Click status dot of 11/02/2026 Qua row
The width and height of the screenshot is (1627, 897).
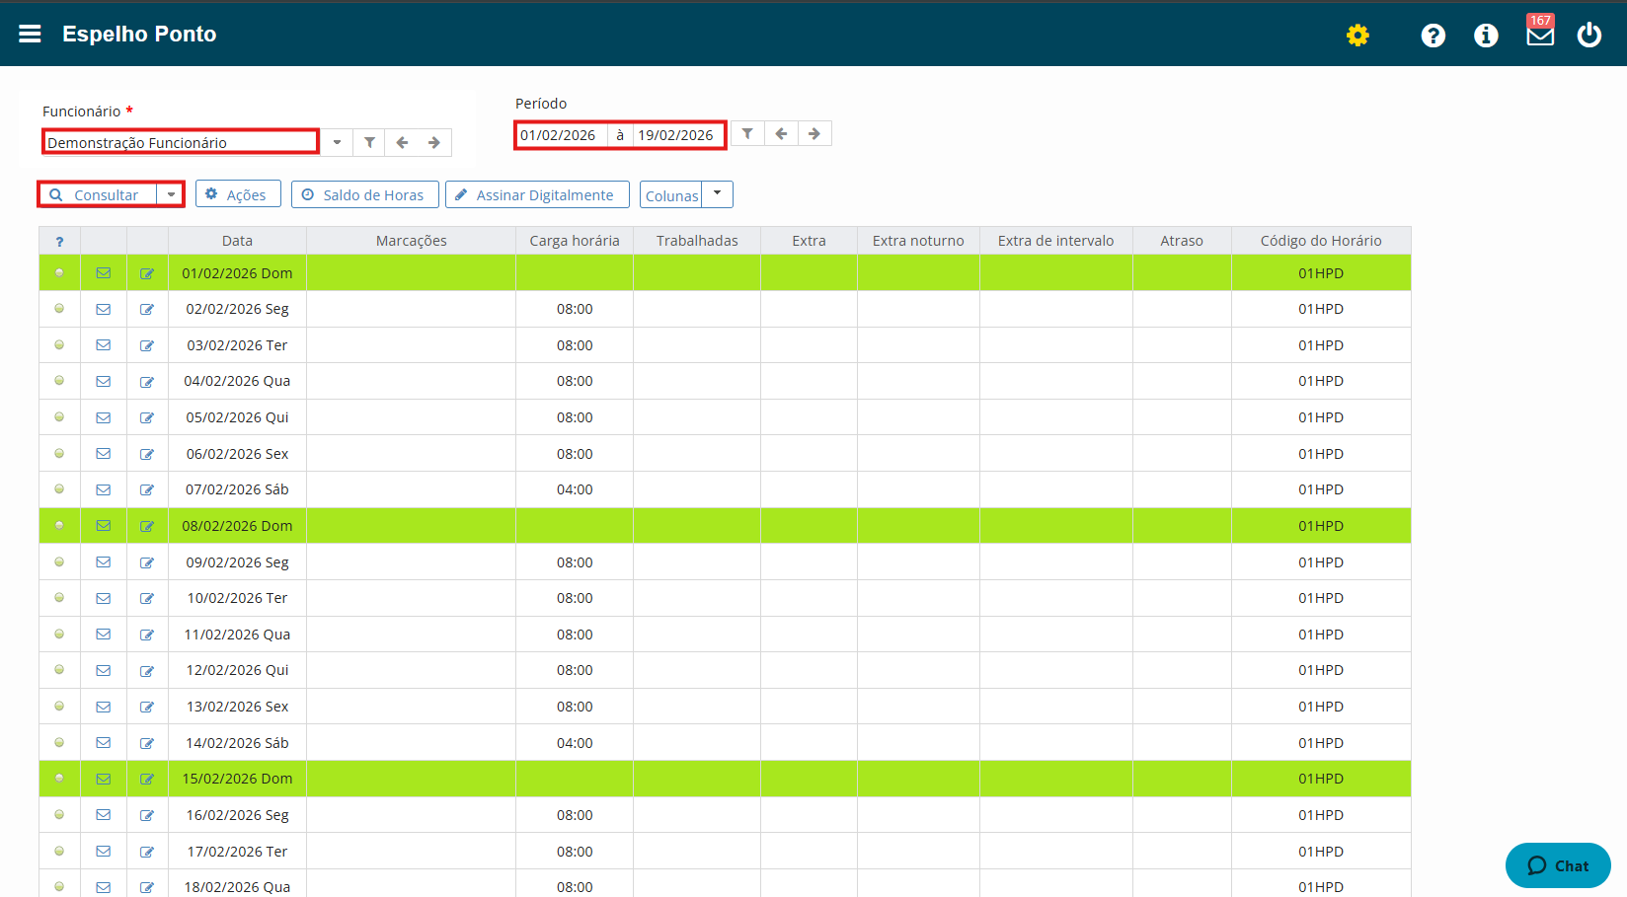tap(59, 634)
